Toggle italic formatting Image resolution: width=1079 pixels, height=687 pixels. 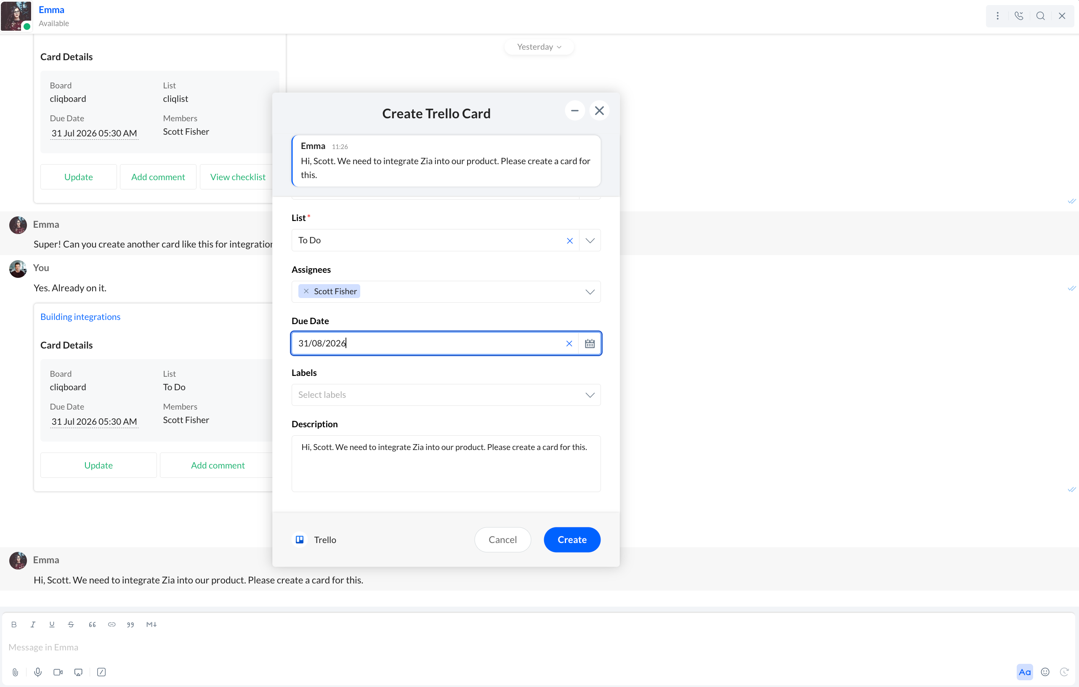point(33,624)
